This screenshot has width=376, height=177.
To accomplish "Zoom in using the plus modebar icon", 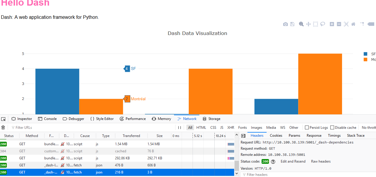I will click(332, 24).
